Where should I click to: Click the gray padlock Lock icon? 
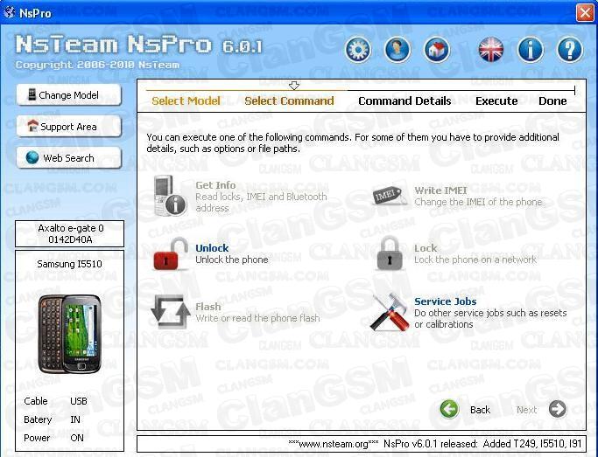click(x=389, y=254)
